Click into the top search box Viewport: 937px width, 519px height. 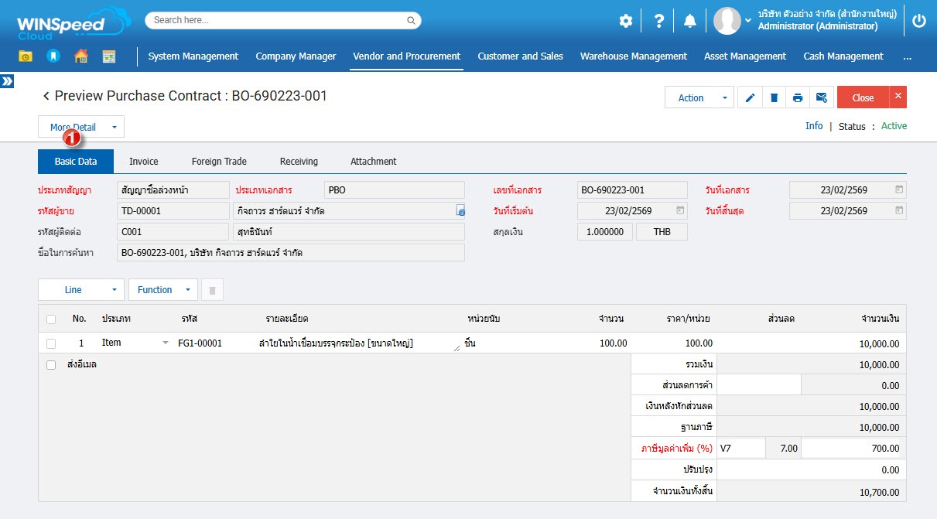282,20
